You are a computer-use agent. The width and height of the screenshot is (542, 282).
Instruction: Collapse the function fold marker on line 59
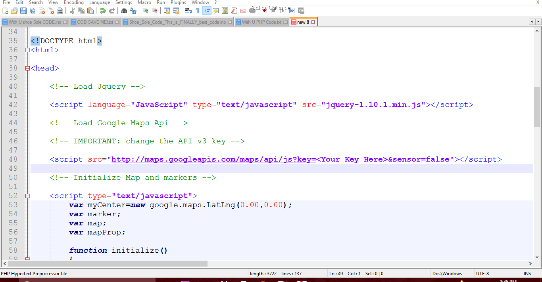click(27, 259)
